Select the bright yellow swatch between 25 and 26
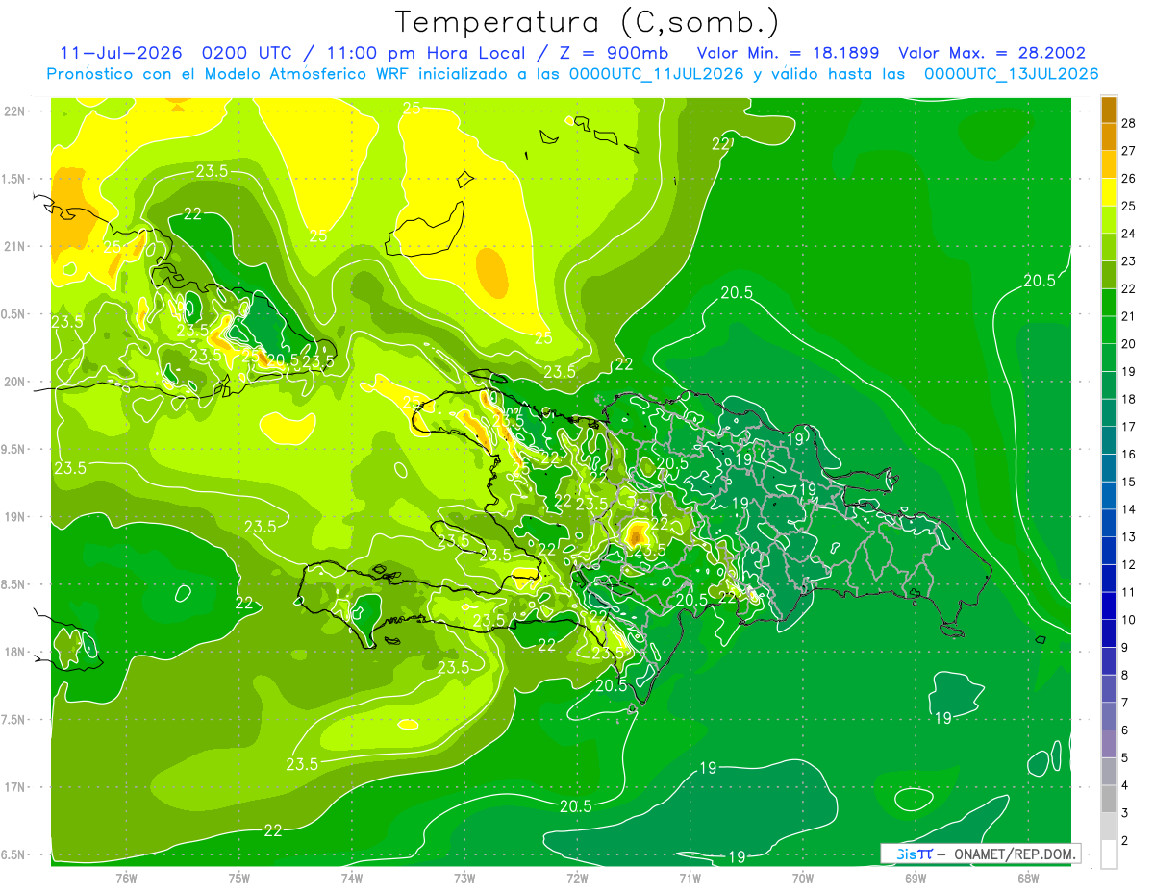The image size is (1154, 891). click(1109, 192)
